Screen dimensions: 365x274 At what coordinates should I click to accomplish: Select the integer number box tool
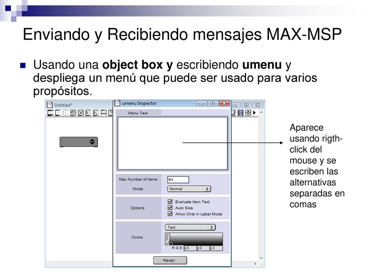pos(88,113)
